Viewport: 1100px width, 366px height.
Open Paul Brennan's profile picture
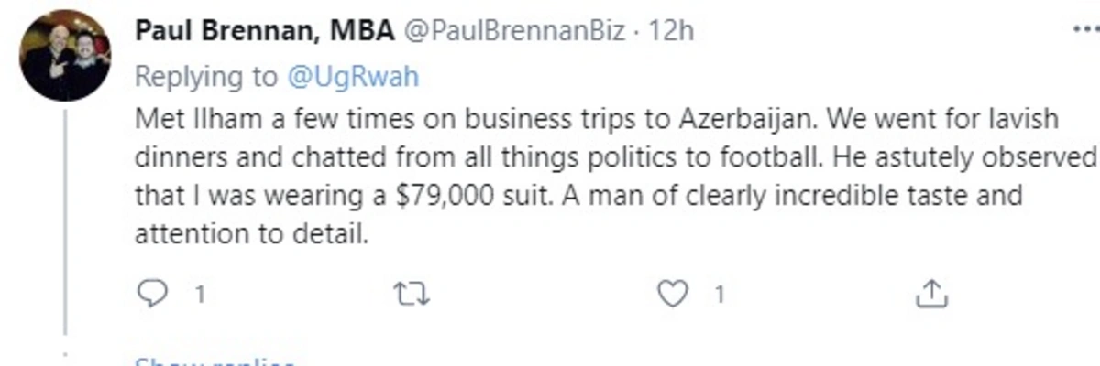coord(66,56)
